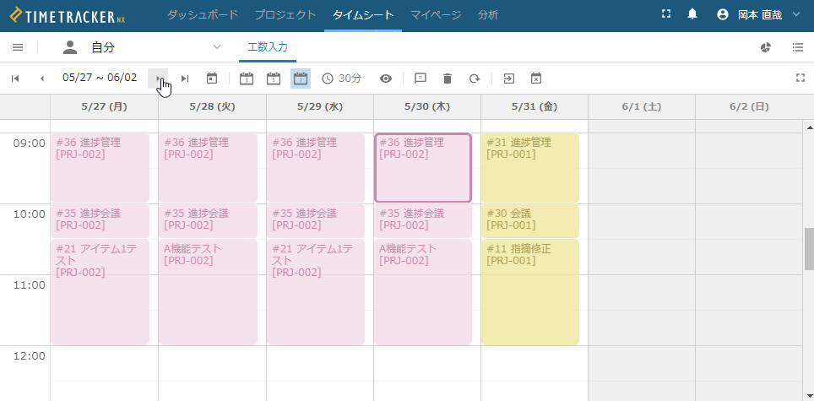Click the list view icon at top right
The width and height of the screenshot is (814, 401).
point(797,47)
